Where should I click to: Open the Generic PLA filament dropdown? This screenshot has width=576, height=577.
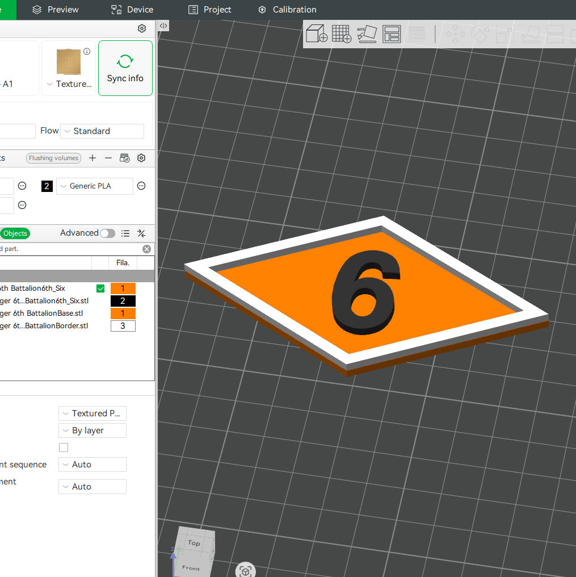click(95, 186)
